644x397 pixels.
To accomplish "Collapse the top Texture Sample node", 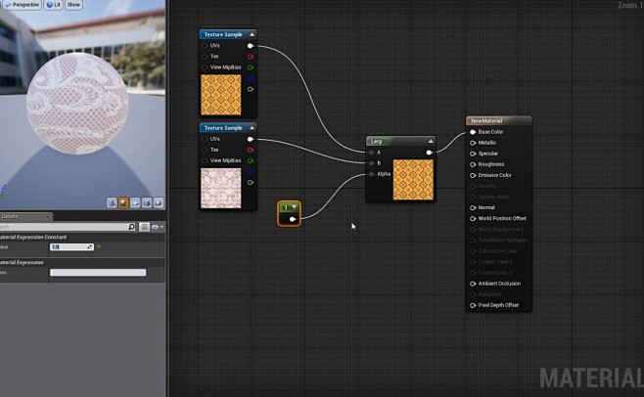I will pyautogui.click(x=252, y=34).
